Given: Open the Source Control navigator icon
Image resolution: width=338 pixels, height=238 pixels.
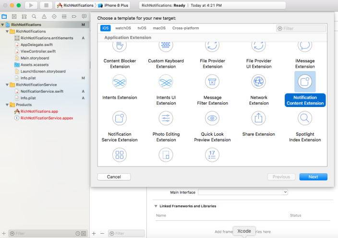Looking at the screenshot, I should click(14, 16).
